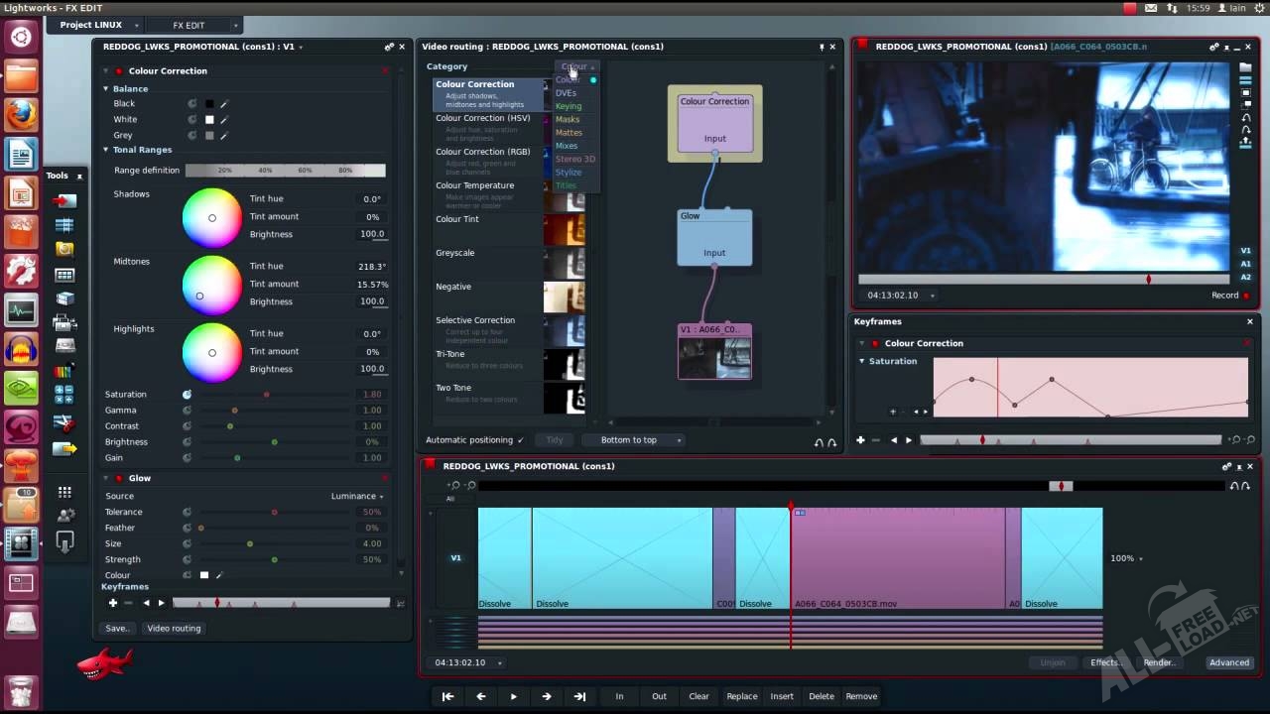
Task: Jump to the end with the last-frame icon
Action: pos(579,696)
